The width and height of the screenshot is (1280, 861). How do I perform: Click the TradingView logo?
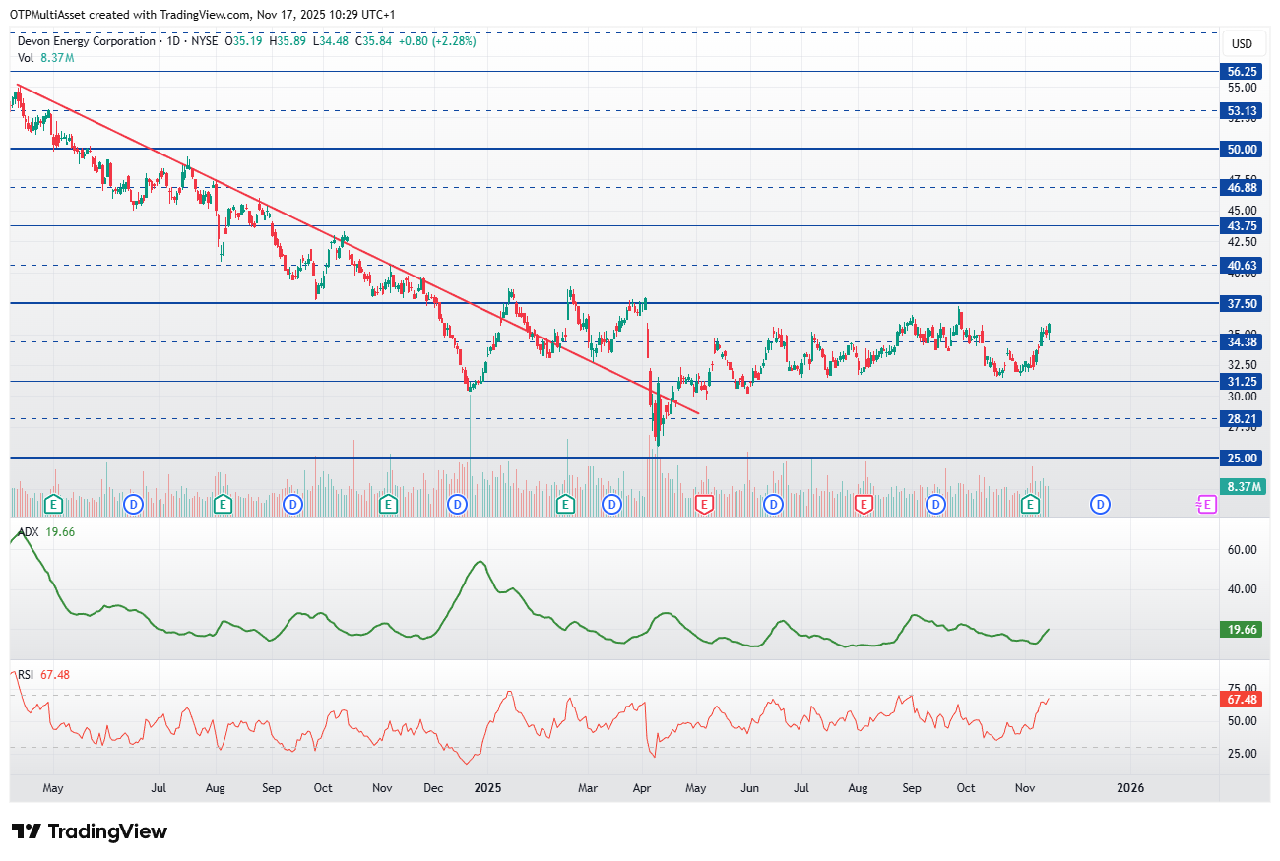pos(90,831)
